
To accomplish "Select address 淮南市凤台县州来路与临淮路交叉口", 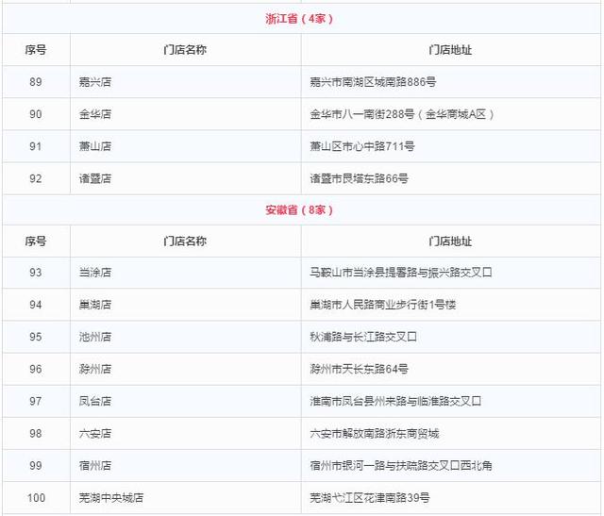I will tap(395, 401).
